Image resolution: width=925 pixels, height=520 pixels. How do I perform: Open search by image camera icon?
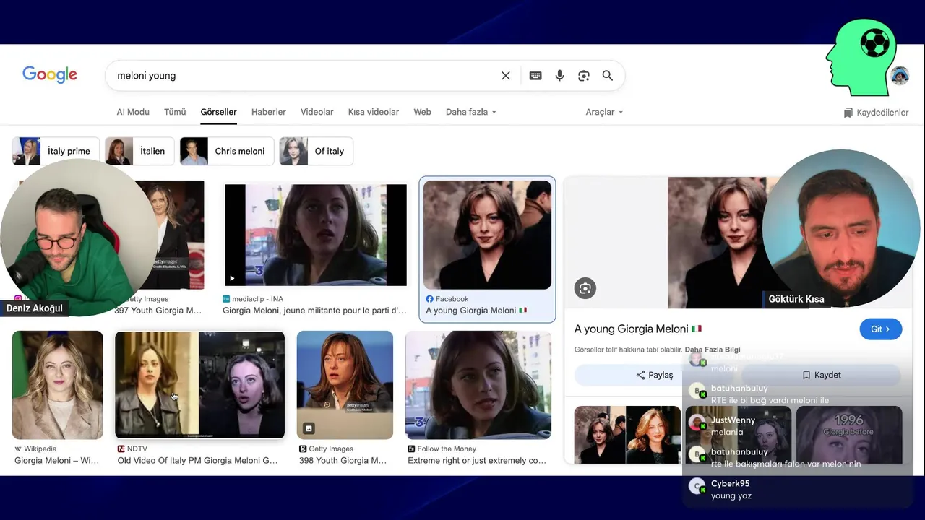(x=584, y=76)
